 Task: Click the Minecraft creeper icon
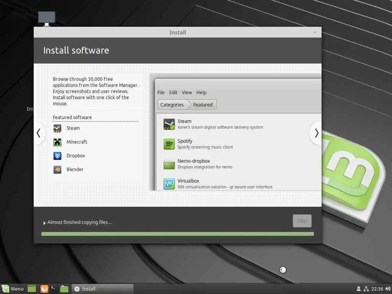(57, 142)
